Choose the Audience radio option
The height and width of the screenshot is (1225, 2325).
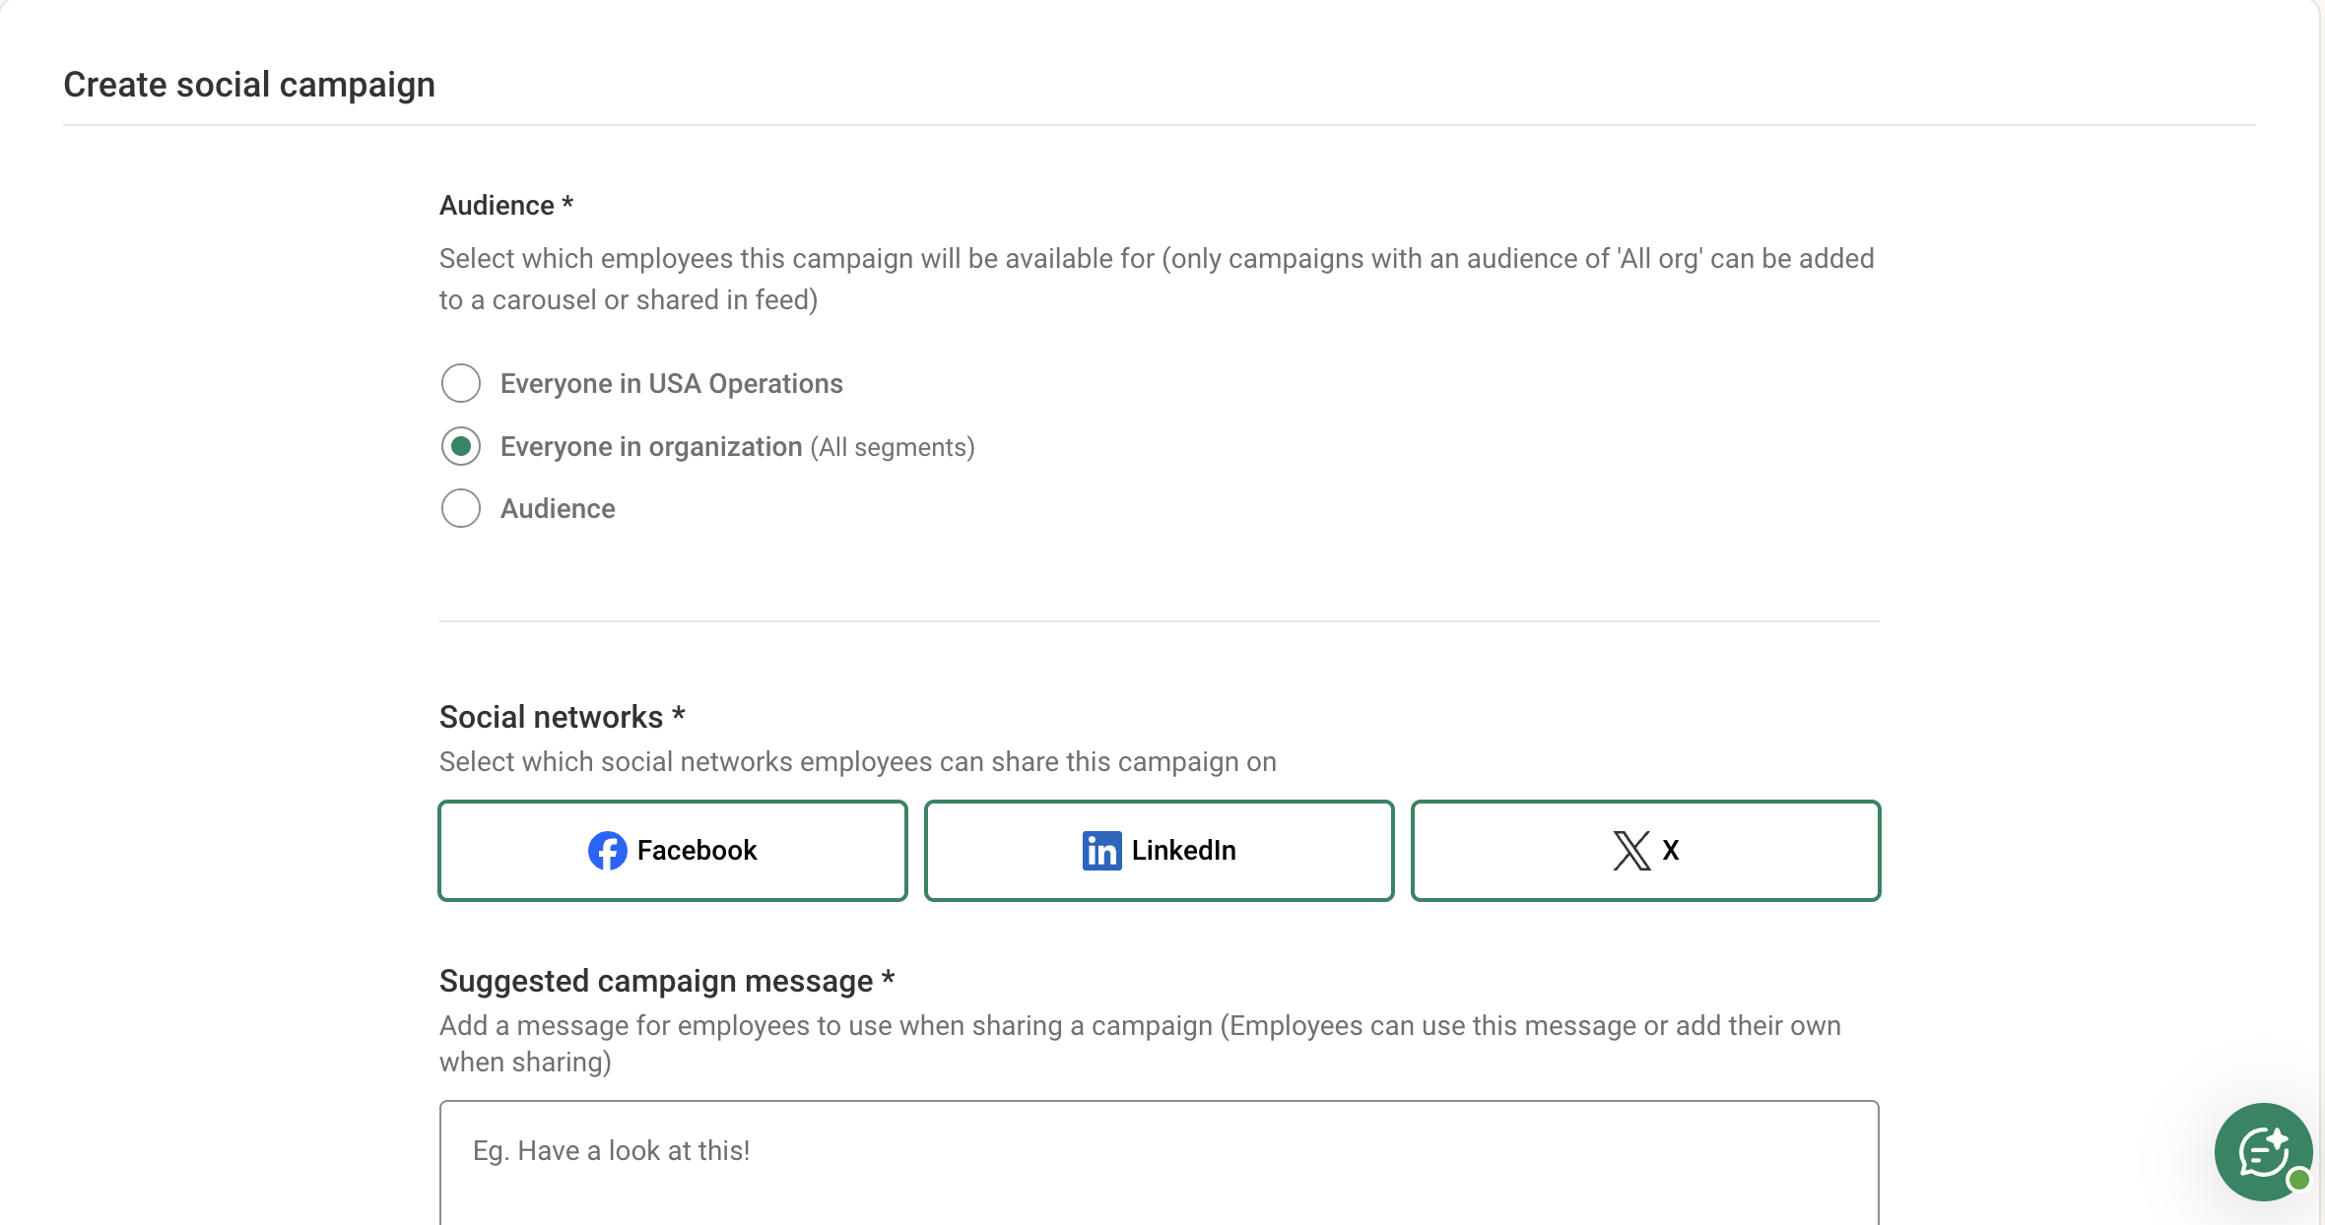click(x=461, y=508)
